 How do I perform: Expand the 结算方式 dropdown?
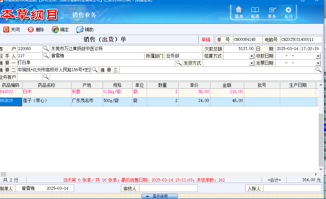pyautogui.click(x=252, y=56)
